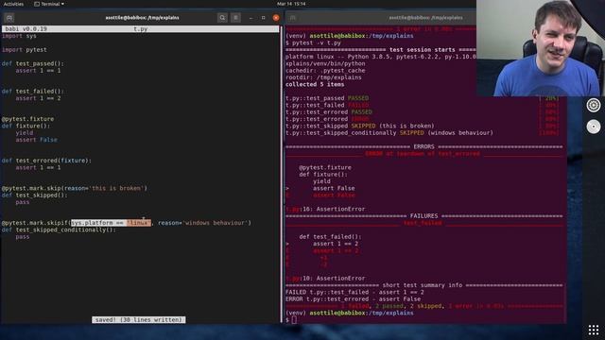
Task: Click 'yield' line in editor
Action: 25,133
